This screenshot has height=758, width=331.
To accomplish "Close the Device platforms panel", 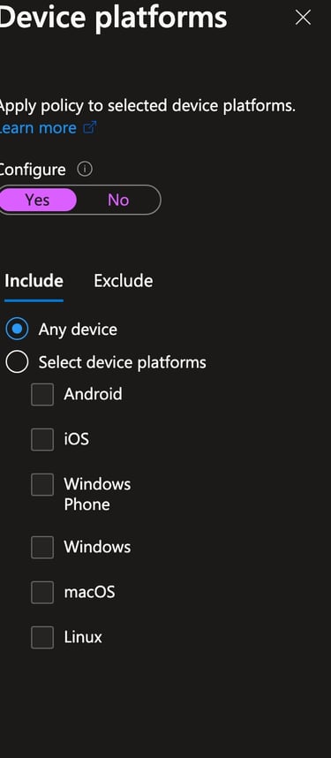I will 303,18.
